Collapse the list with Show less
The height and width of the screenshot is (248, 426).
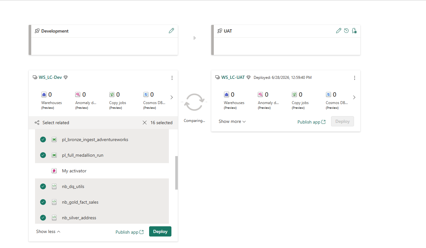click(48, 231)
